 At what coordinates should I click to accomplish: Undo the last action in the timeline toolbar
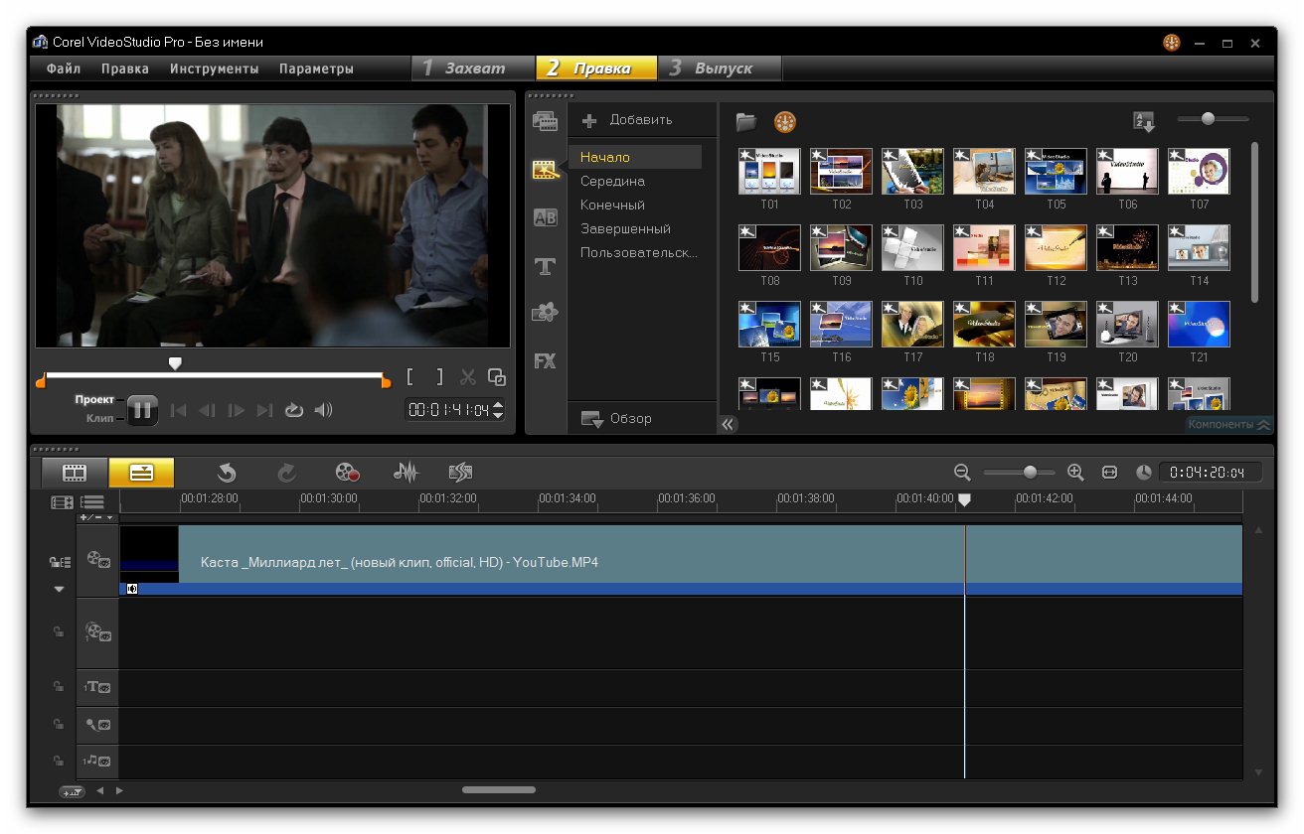coord(227,473)
